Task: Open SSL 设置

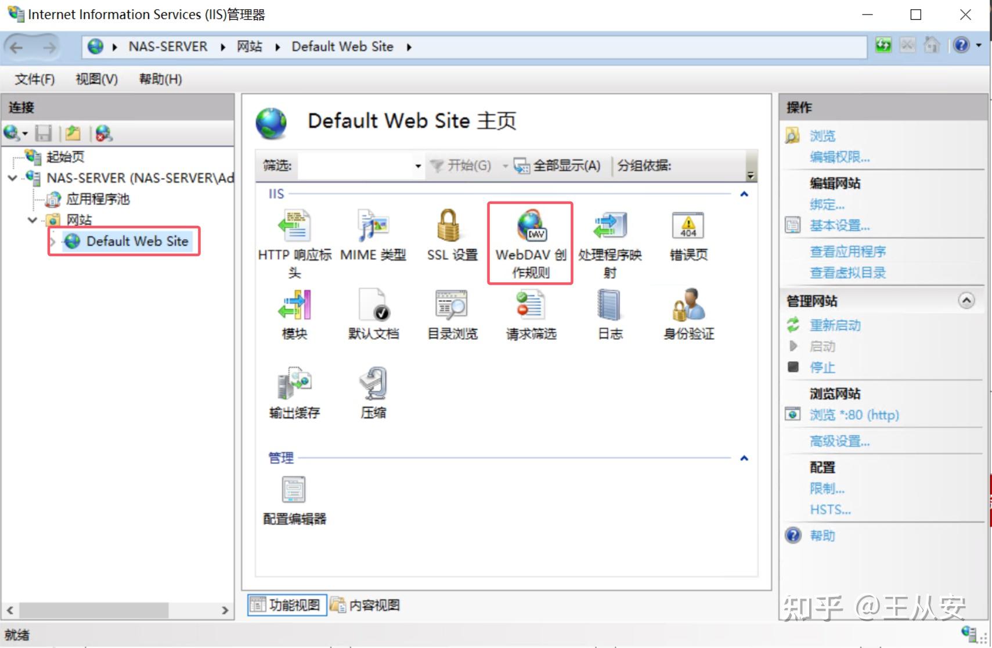Action: [450, 235]
